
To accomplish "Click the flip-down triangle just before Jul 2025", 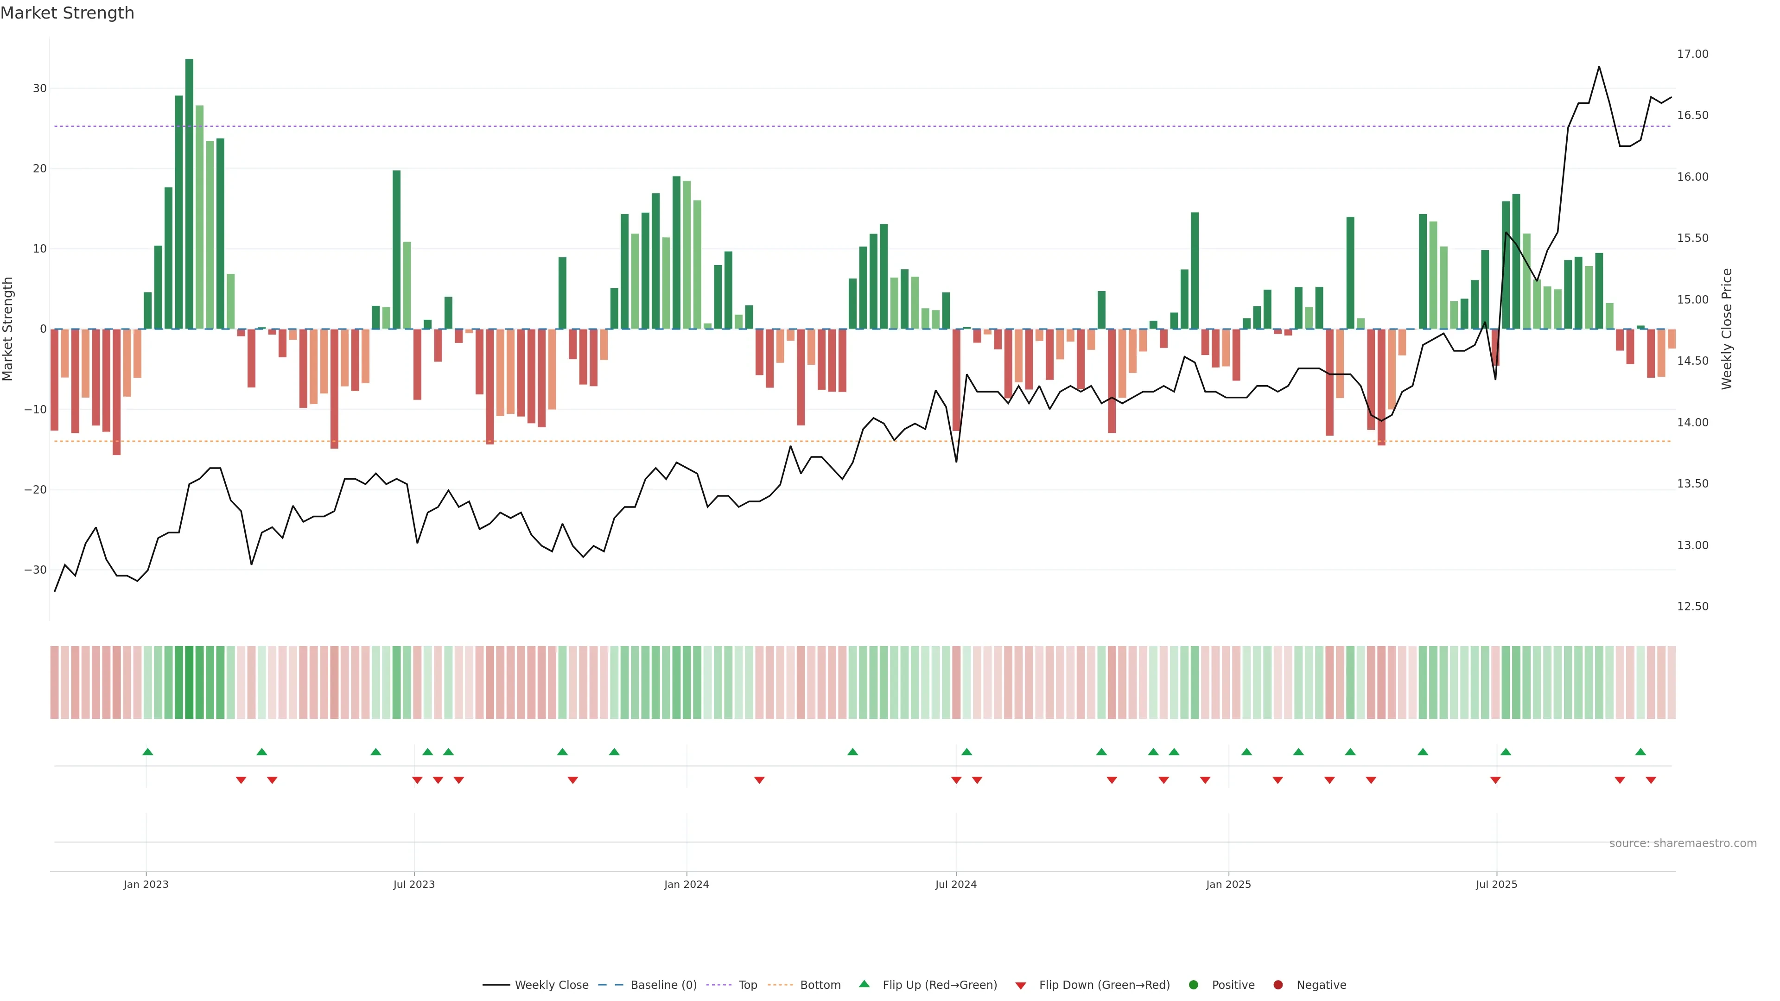I will 1495,780.
